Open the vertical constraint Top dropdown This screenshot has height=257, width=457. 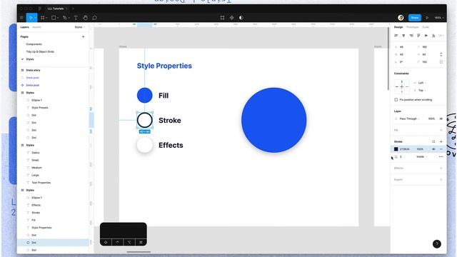point(422,91)
